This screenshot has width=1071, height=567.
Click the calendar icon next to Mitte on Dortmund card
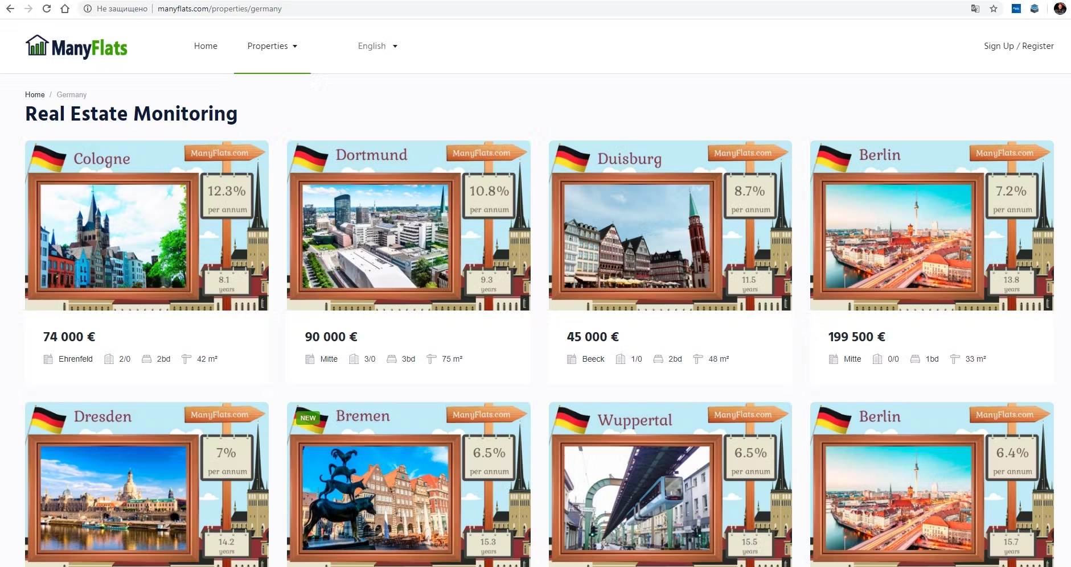(310, 359)
